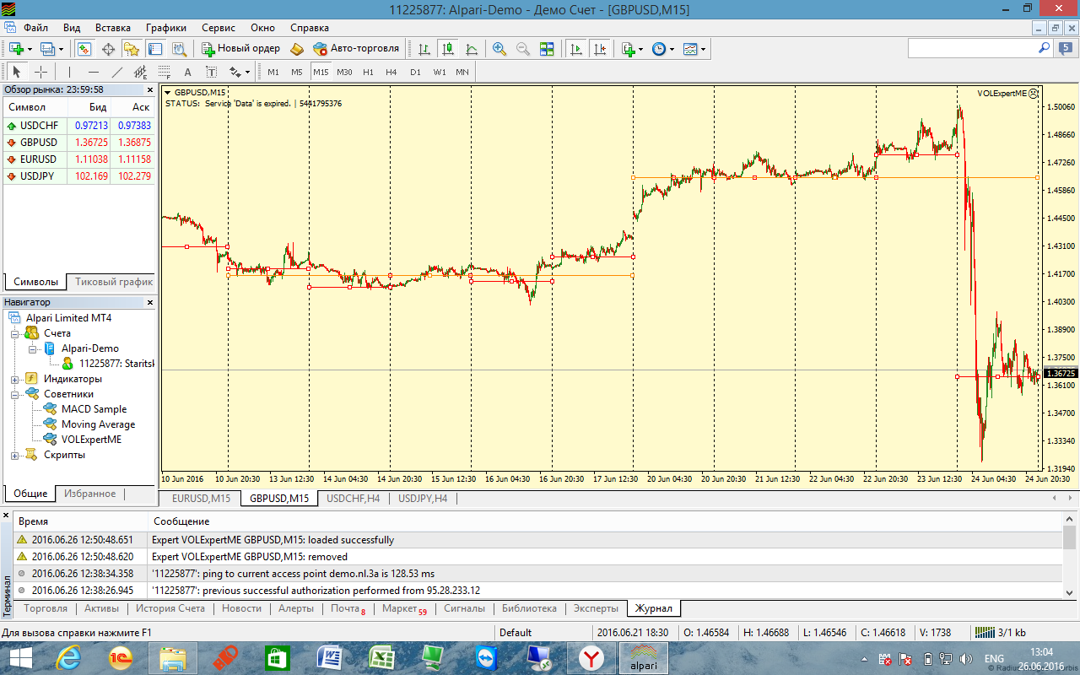
Task: Expand the Индикаторы tree node
Action: 14,379
